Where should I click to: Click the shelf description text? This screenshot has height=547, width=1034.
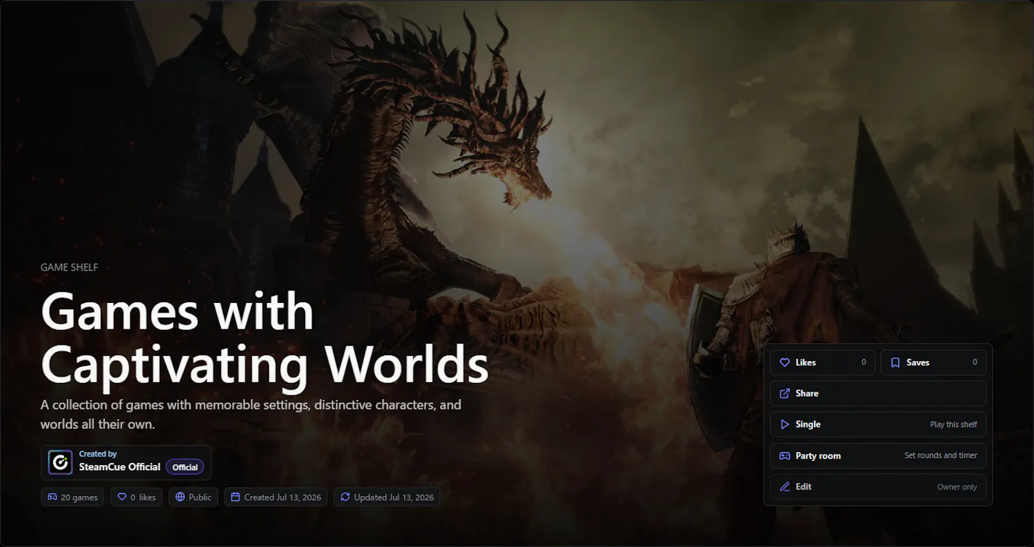pos(251,415)
